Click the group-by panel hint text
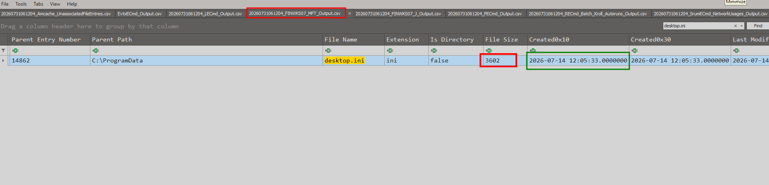The width and height of the screenshot is (769, 185). click(90, 26)
